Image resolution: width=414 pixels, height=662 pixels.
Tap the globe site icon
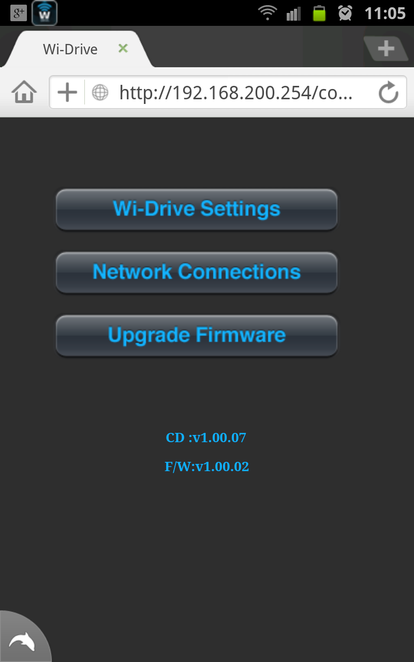pos(100,93)
